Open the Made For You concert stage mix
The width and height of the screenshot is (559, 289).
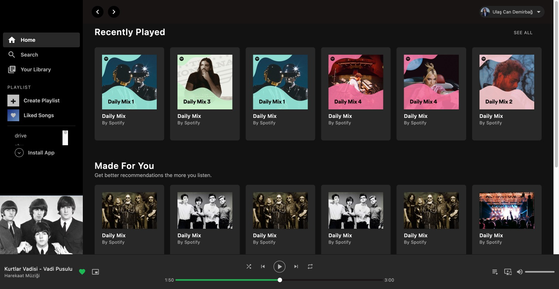[507, 211]
